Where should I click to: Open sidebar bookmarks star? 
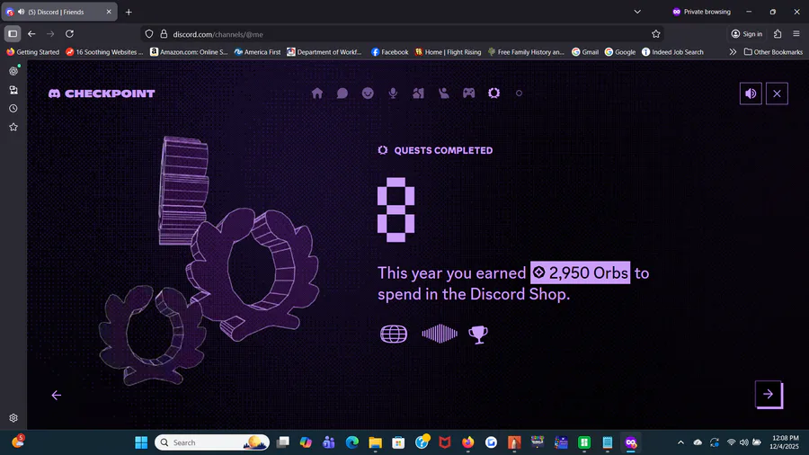coord(13,127)
